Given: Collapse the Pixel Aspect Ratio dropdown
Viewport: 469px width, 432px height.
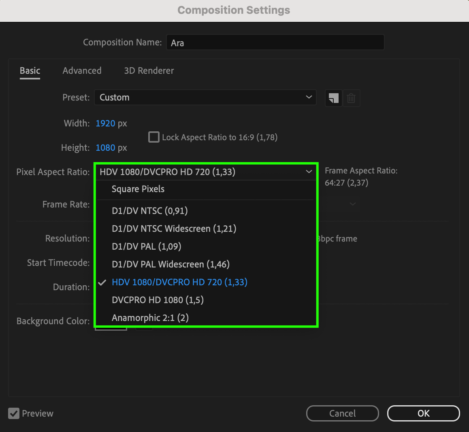Looking at the screenshot, I should [205, 172].
